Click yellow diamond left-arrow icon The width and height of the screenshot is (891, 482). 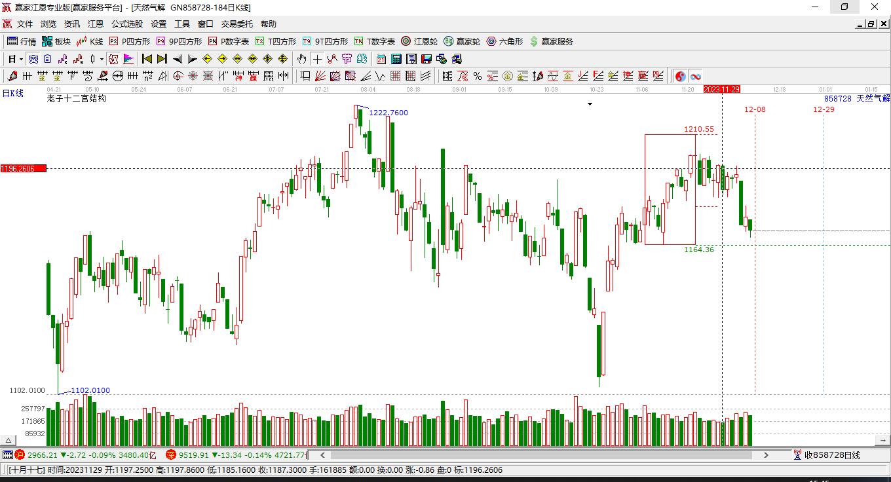point(207,59)
